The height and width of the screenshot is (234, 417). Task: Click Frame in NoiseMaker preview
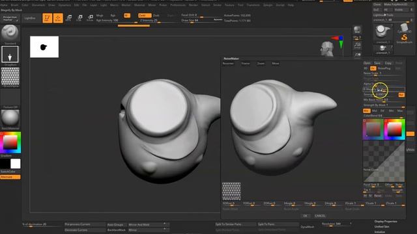coord(246,64)
